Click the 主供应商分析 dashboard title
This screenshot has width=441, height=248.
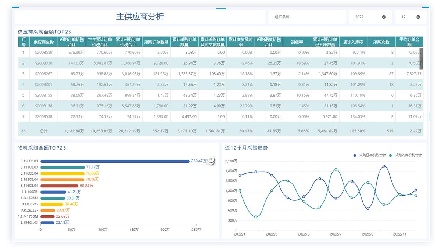(140, 17)
